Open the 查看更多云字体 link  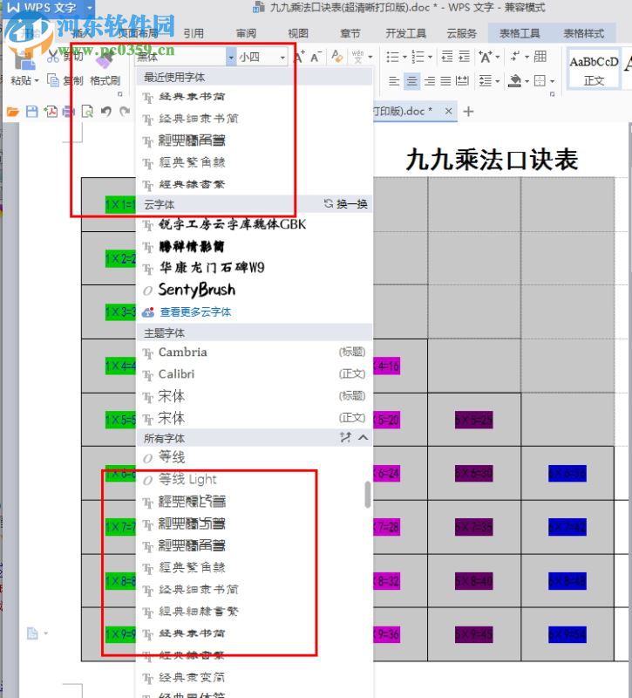[195, 312]
